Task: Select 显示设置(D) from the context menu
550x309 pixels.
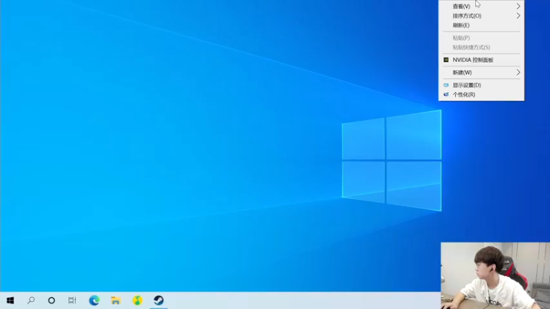Action: coord(481,85)
